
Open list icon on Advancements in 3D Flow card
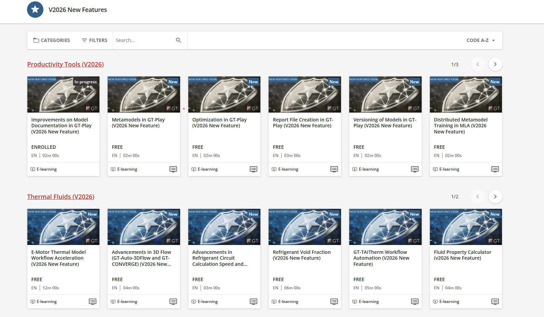click(x=173, y=302)
